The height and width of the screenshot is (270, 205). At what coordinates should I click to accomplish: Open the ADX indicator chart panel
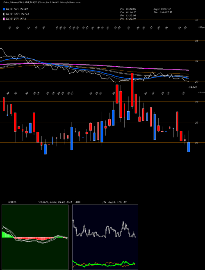(105, 237)
